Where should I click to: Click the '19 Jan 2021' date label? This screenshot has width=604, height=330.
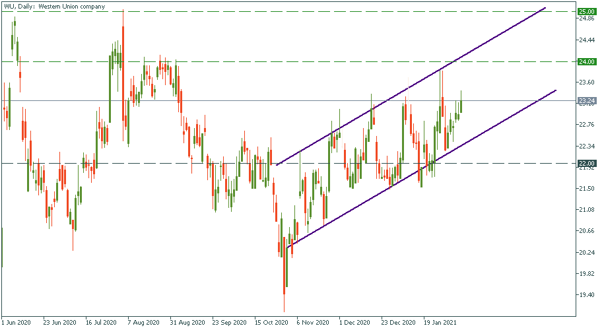(x=440, y=323)
